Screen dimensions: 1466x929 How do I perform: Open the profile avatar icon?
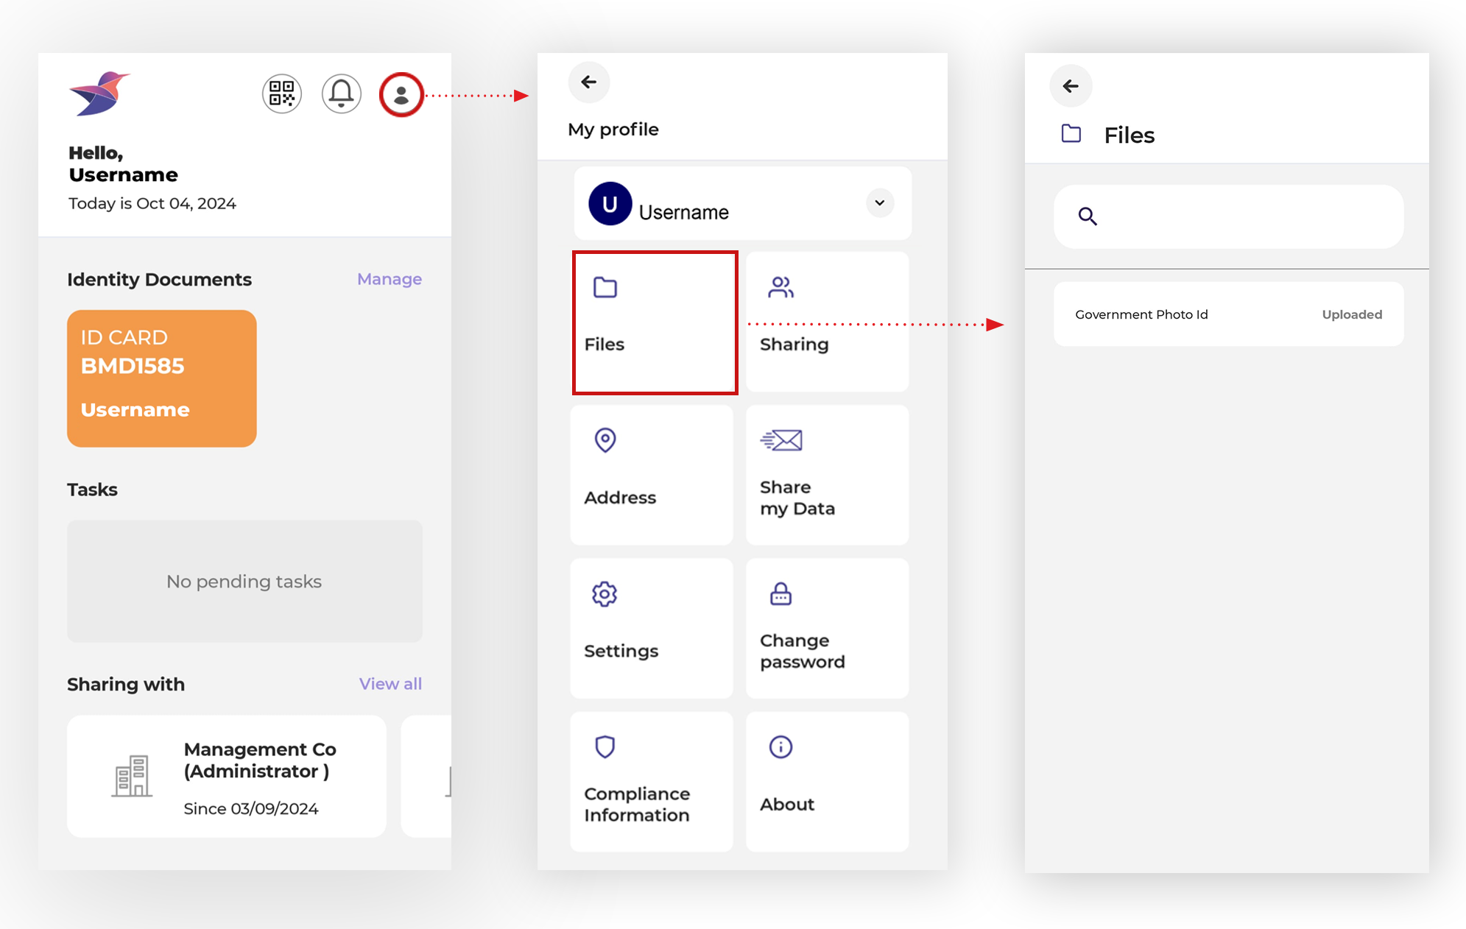[x=401, y=93]
